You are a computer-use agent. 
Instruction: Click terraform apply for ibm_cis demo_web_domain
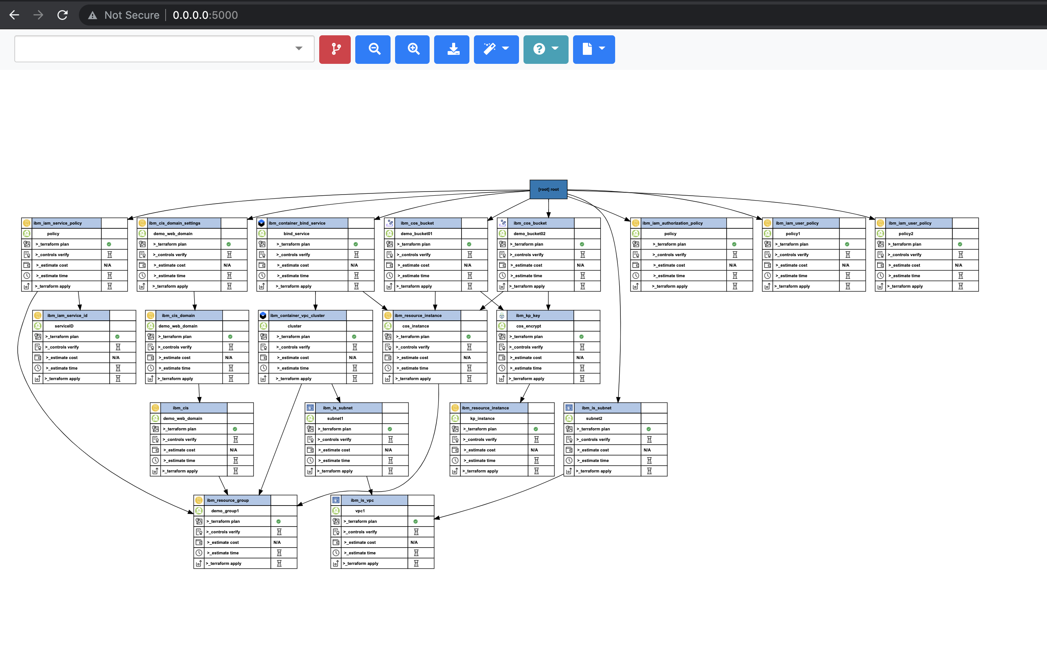tap(194, 471)
